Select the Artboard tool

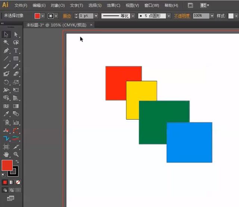6,147
